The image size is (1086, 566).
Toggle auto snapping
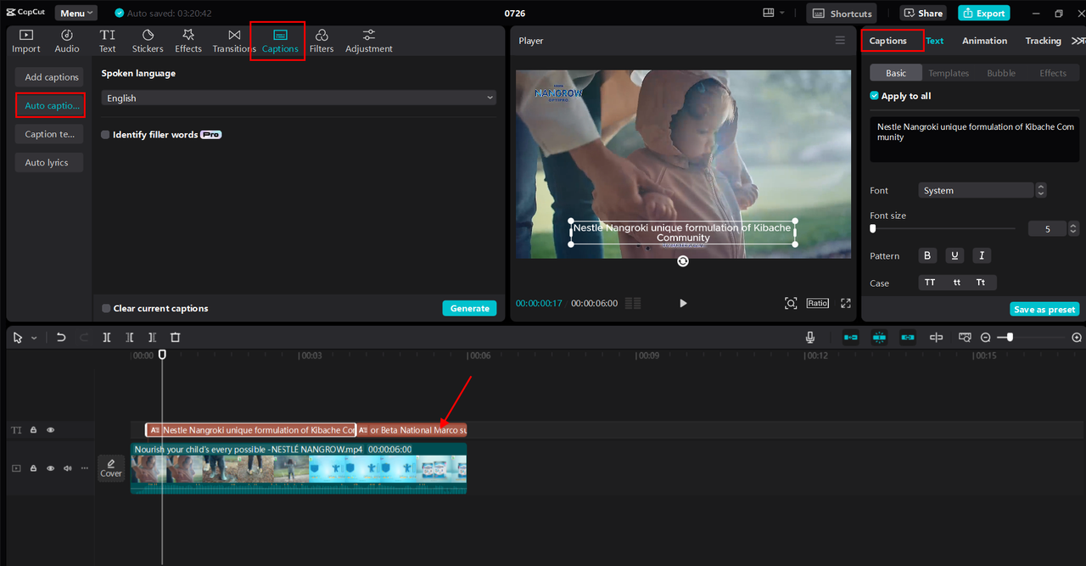[x=879, y=337]
